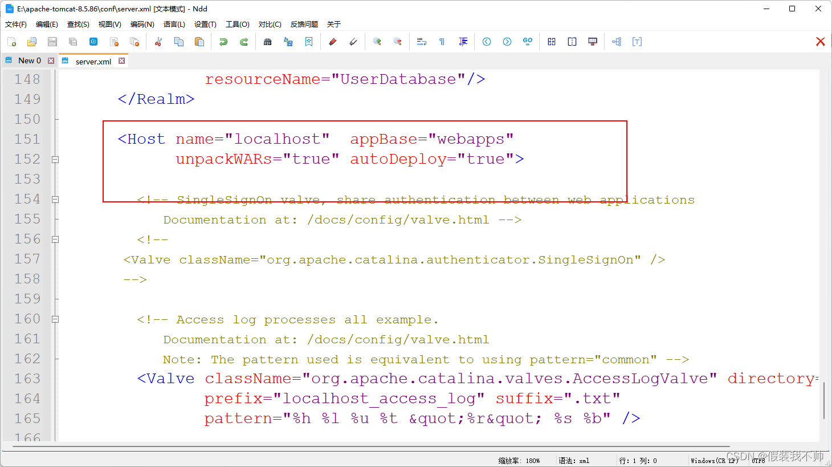Image resolution: width=832 pixels, height=467 pixels.
Task: Undo the last edit with the green arrow
Action: click(223, 42)
